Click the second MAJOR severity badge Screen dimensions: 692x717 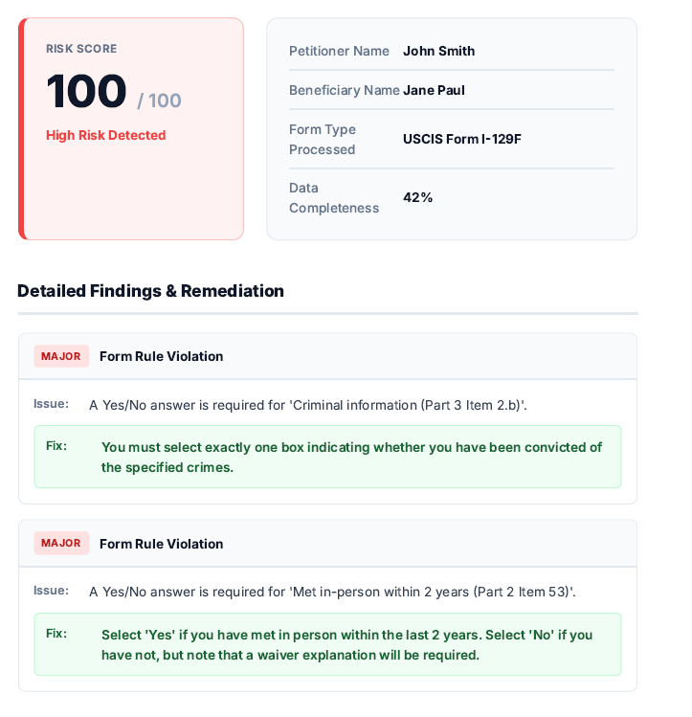(61, 543)
